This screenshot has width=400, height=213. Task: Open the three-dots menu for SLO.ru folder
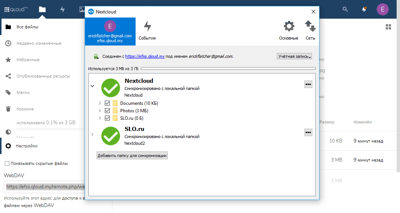308,132
